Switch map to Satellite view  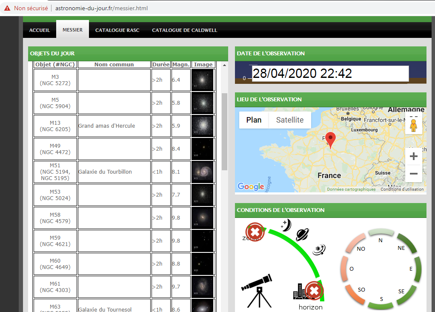(290, 120)
